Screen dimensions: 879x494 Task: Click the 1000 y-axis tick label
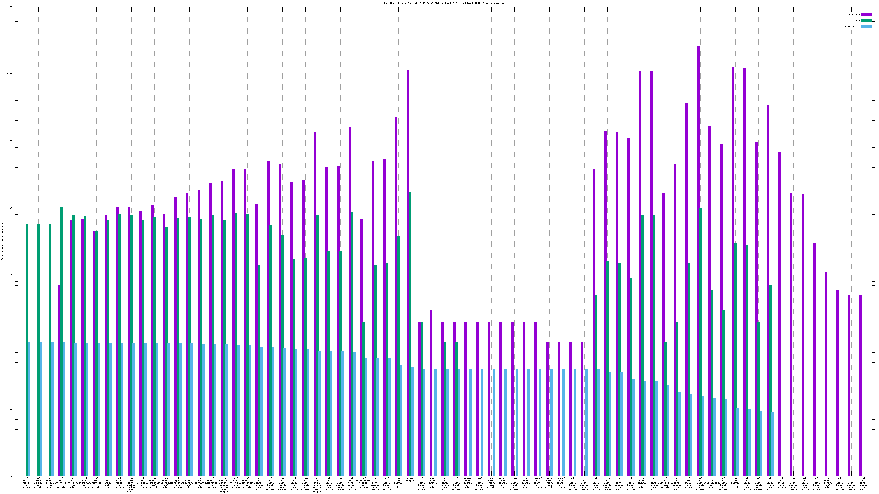[11, 141]
